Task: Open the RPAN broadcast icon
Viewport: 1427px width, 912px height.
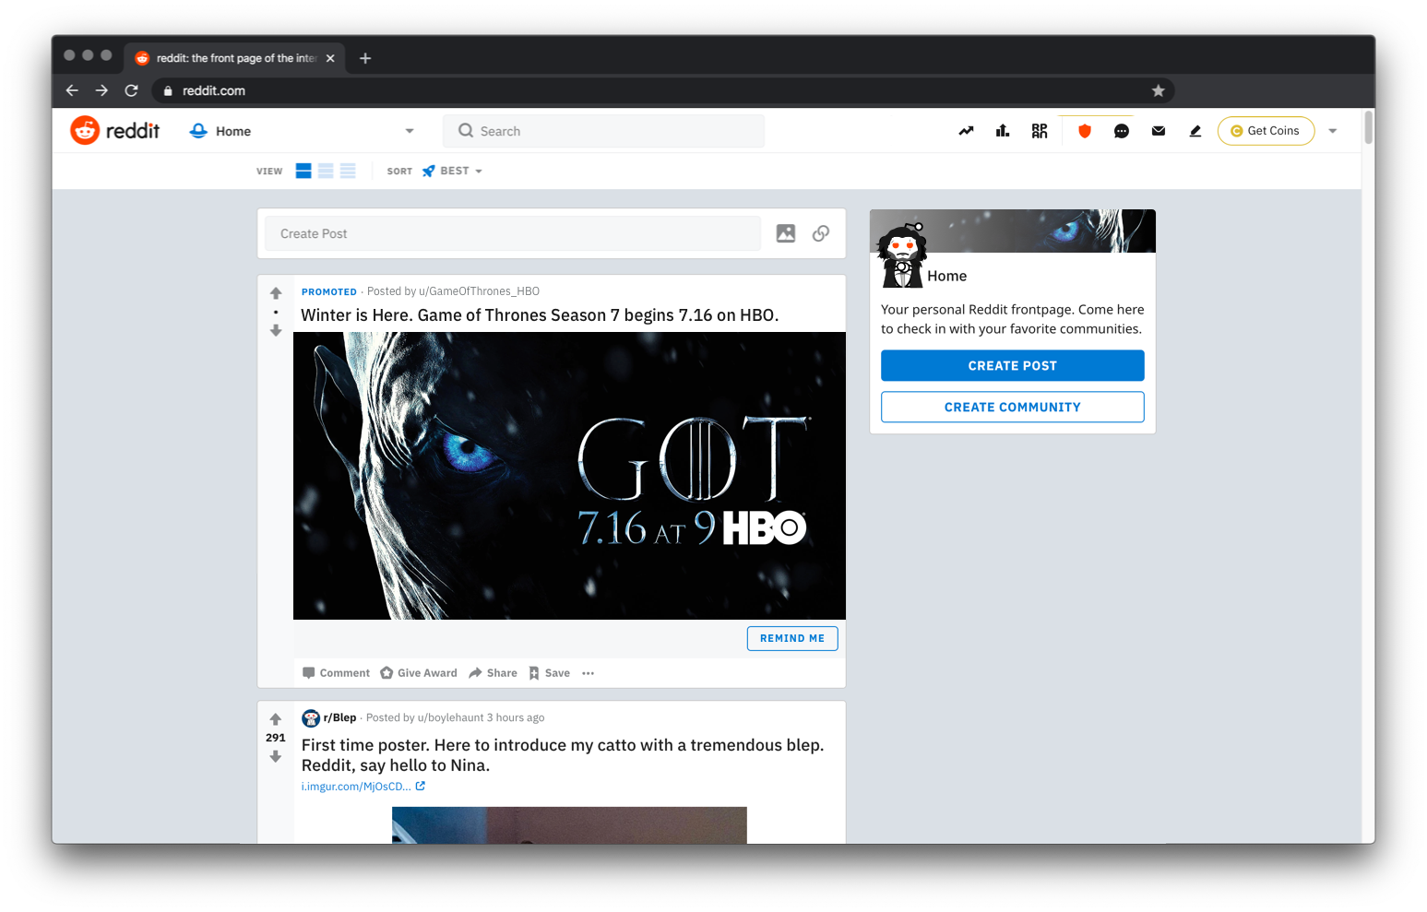Action: [1040, 131]
